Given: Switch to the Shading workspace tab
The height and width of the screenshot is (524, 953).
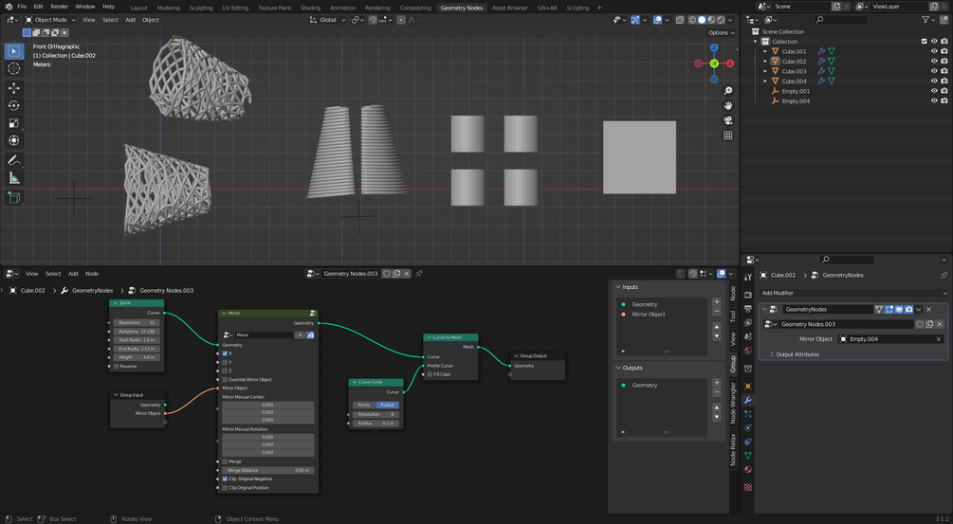Looking at the screenshot, I should point(310,8).
